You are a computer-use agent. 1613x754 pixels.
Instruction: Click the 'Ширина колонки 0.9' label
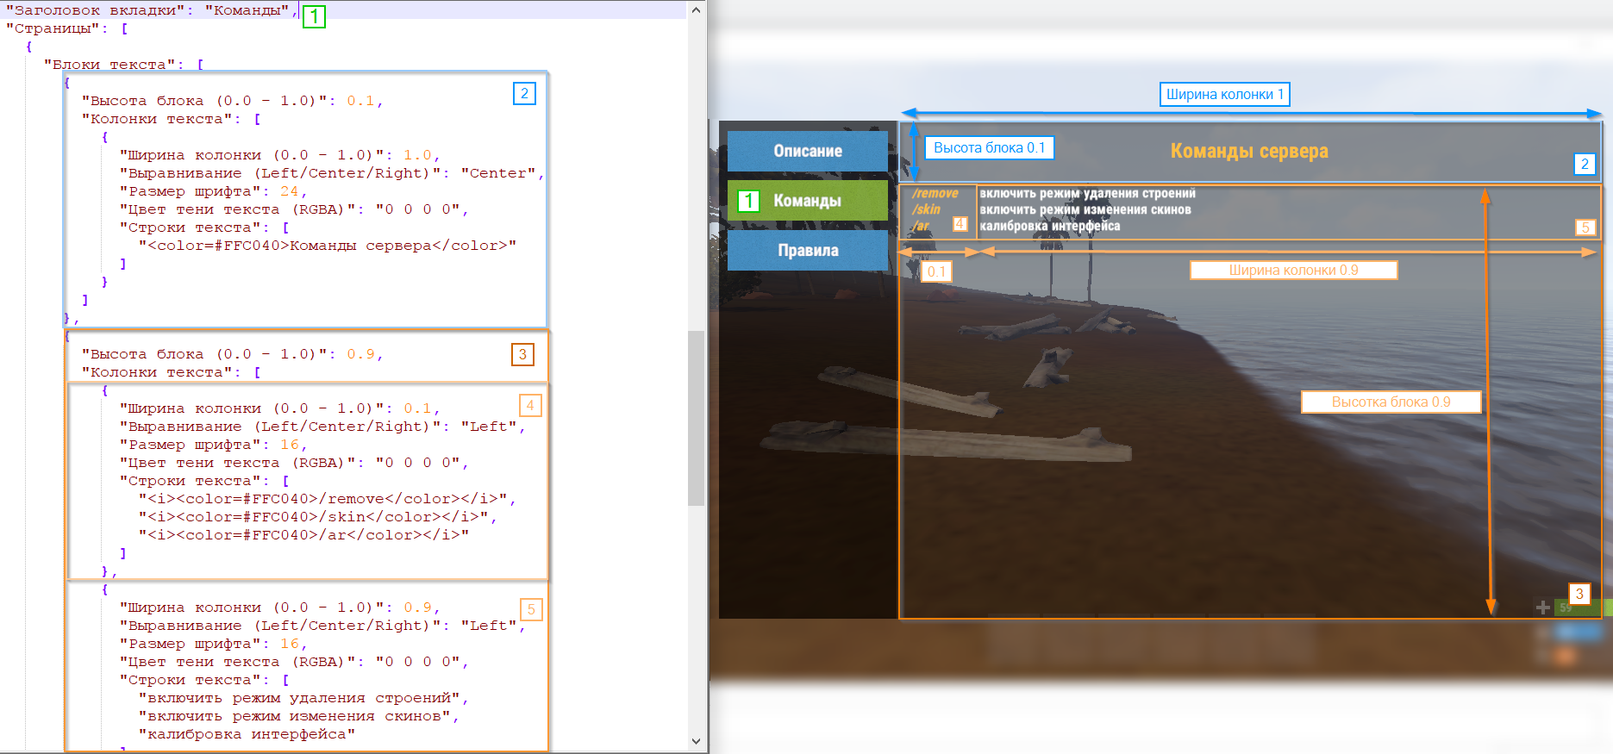pos(1293,271)
